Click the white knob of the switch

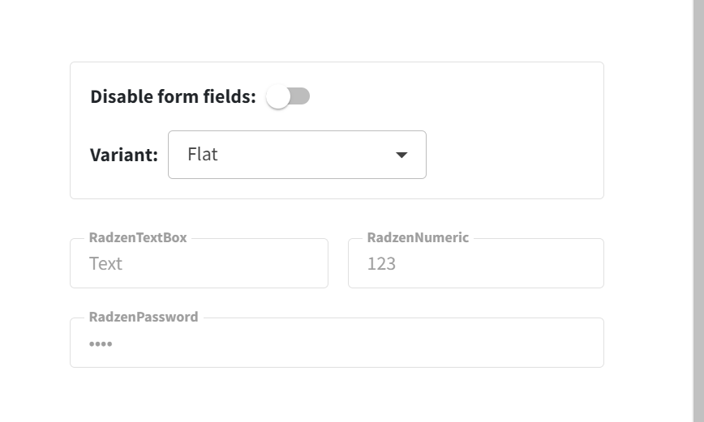point(278,97)
